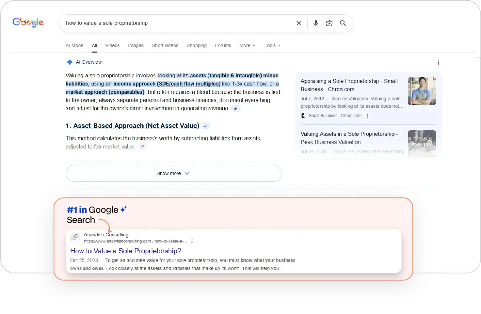Open the AI Overview three-dot options menu

[x=439, y=62]
